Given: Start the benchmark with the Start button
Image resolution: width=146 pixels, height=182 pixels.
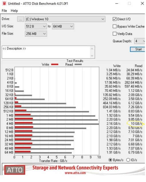Looking at the screenshot, I should (137, 49).
